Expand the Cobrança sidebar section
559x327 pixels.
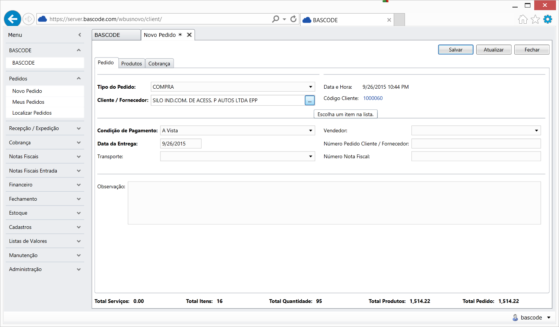pyautogui.click(x=79, y=143)
